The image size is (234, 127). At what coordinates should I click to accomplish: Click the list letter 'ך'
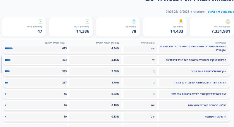pyautogui.click(x=154, y=71)
